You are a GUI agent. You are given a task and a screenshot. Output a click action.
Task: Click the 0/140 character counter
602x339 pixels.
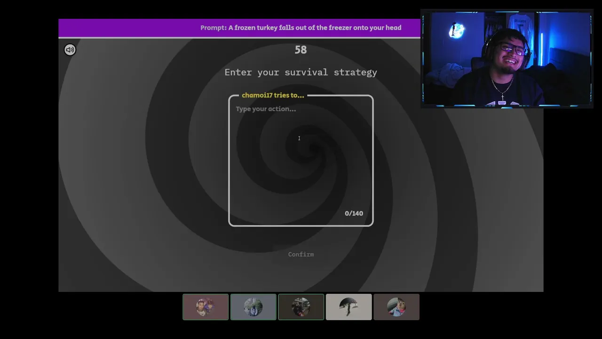[x=354, y=213]
